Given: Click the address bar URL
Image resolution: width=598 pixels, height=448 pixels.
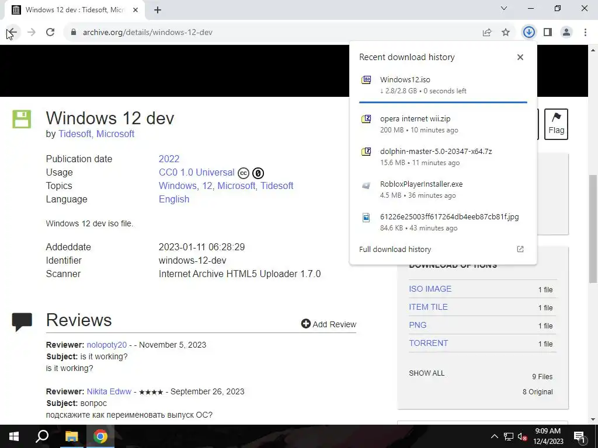Looking at the screenshot, I should [x=148, y=33].
